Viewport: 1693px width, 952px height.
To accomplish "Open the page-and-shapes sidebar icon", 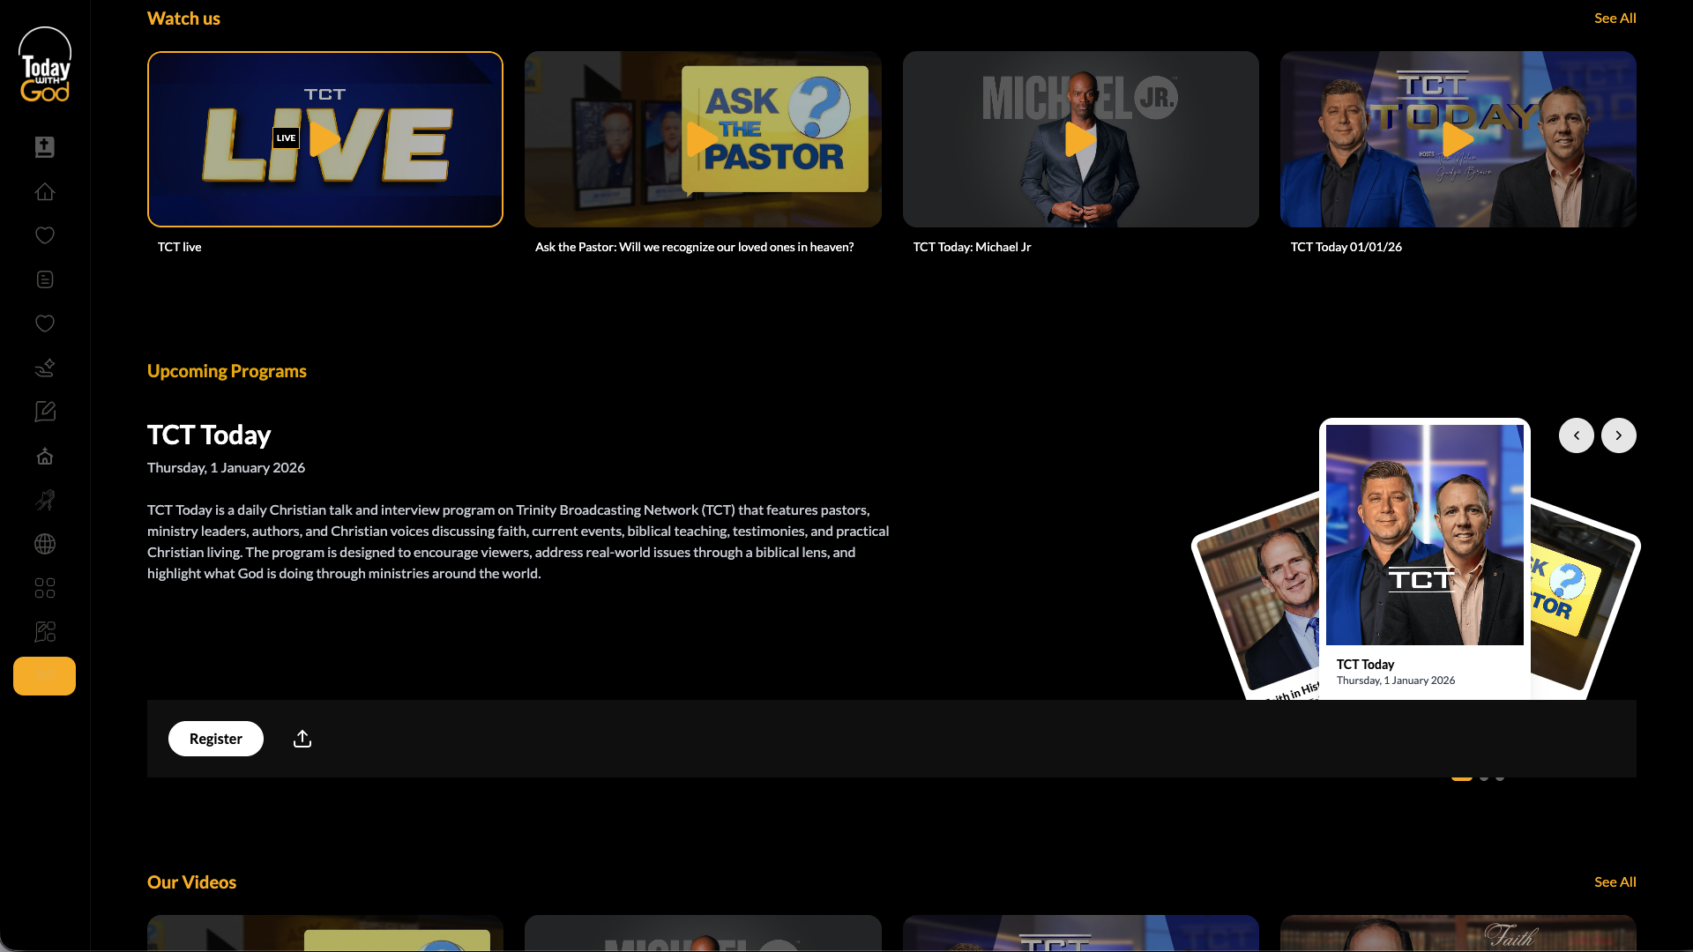I will point(45,632).
